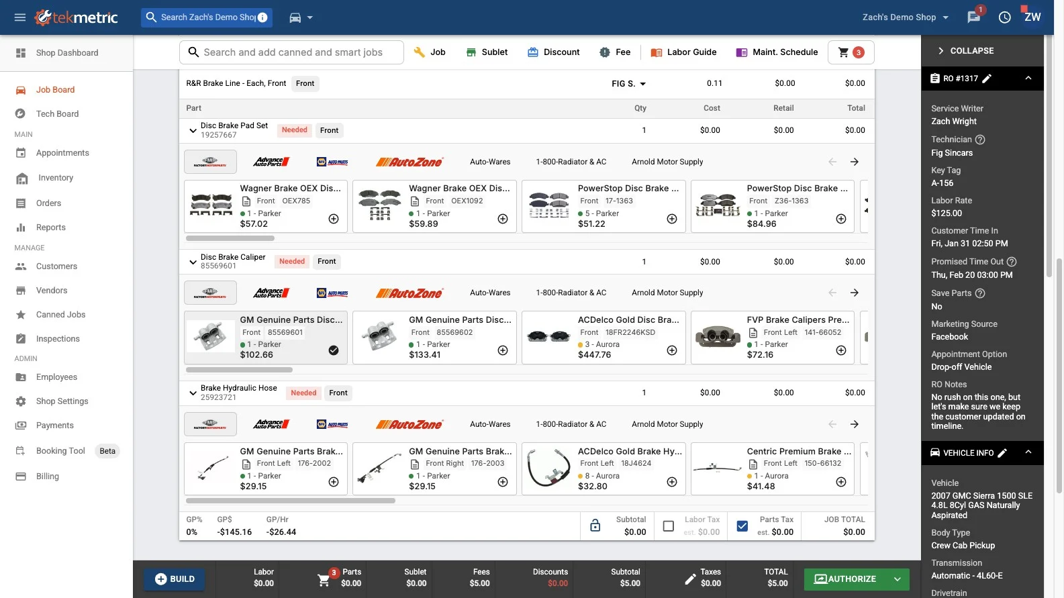
Task: Edit taxes pencil icon in footer
Action: point(690,579)
